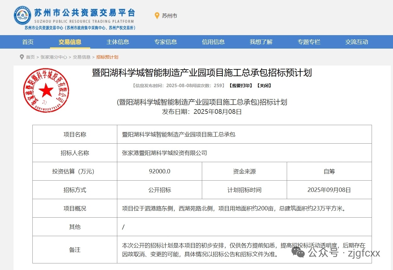
Task: Click the 发布日期：2025年08月08日 line
Action: click(x=202, y=112)
